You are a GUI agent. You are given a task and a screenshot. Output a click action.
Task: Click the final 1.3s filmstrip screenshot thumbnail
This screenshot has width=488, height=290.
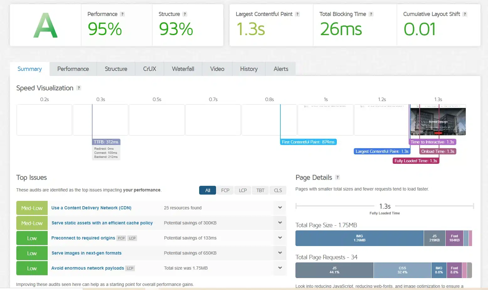click(x=438, y=120)
